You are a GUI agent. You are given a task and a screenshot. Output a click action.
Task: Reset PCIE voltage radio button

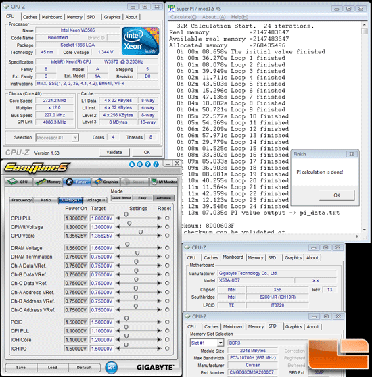tap(167, 322)
